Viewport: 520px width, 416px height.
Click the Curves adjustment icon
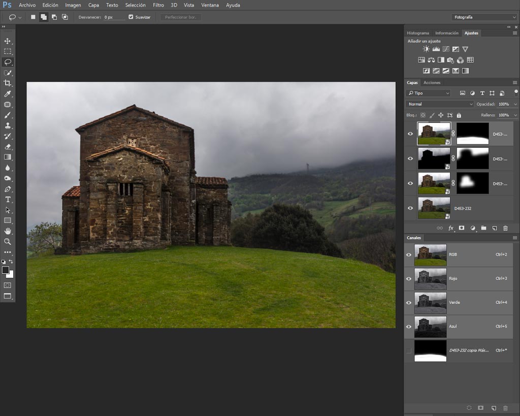click(446, 49)
